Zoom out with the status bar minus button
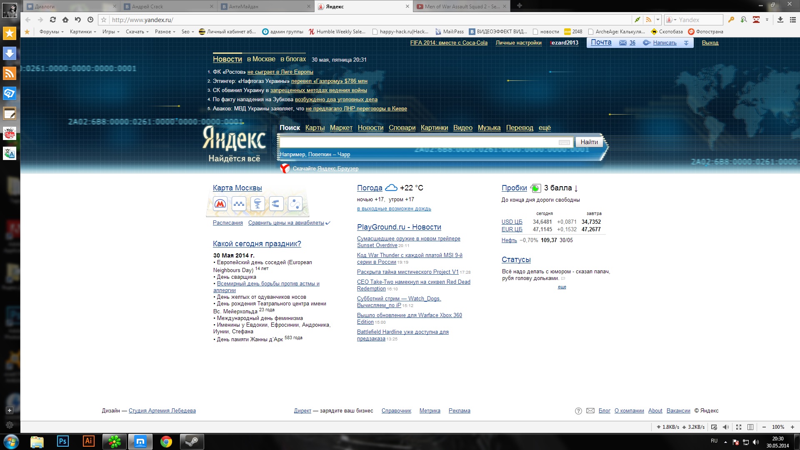This screenshot has height=450, width=800. (764, 427)
